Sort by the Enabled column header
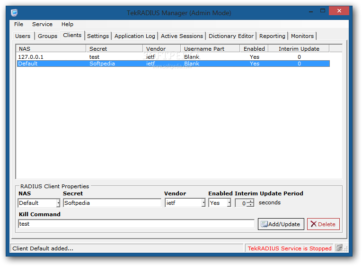 (254, 49)
